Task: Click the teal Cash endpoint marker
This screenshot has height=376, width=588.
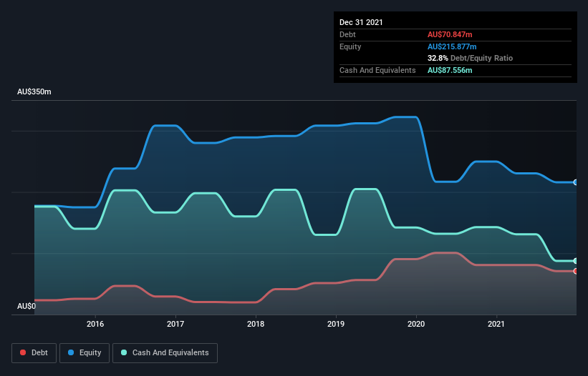Action: coord(576,261)
